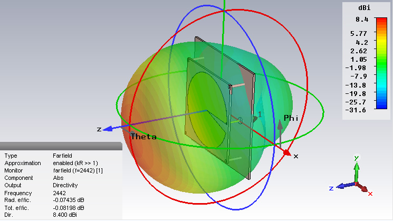Click the 'Rad. effic.' row label

[x=17, y=200]
